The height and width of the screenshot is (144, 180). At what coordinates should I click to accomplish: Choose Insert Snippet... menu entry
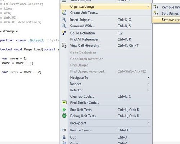click(x=106, y=19)
